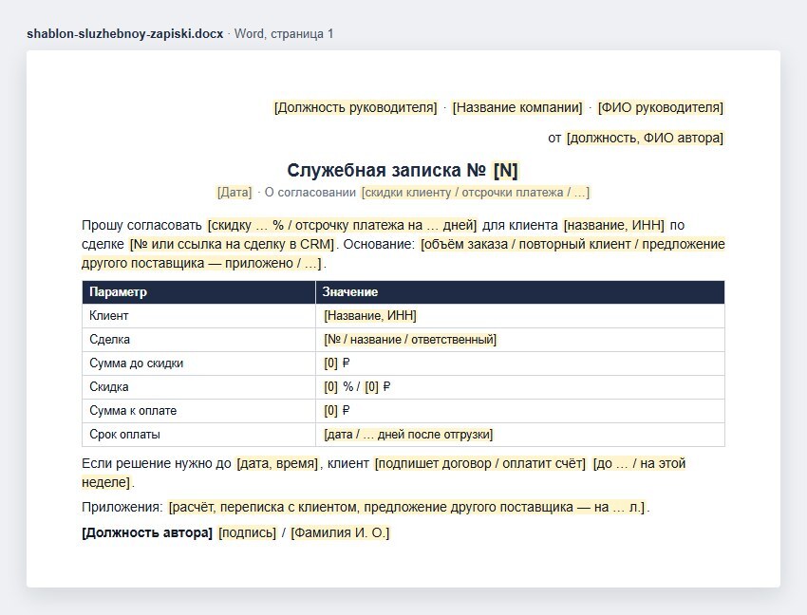807x615 pixels.
Task: Select the [Название компании] placeholder
Action: (x=517, y=107)
